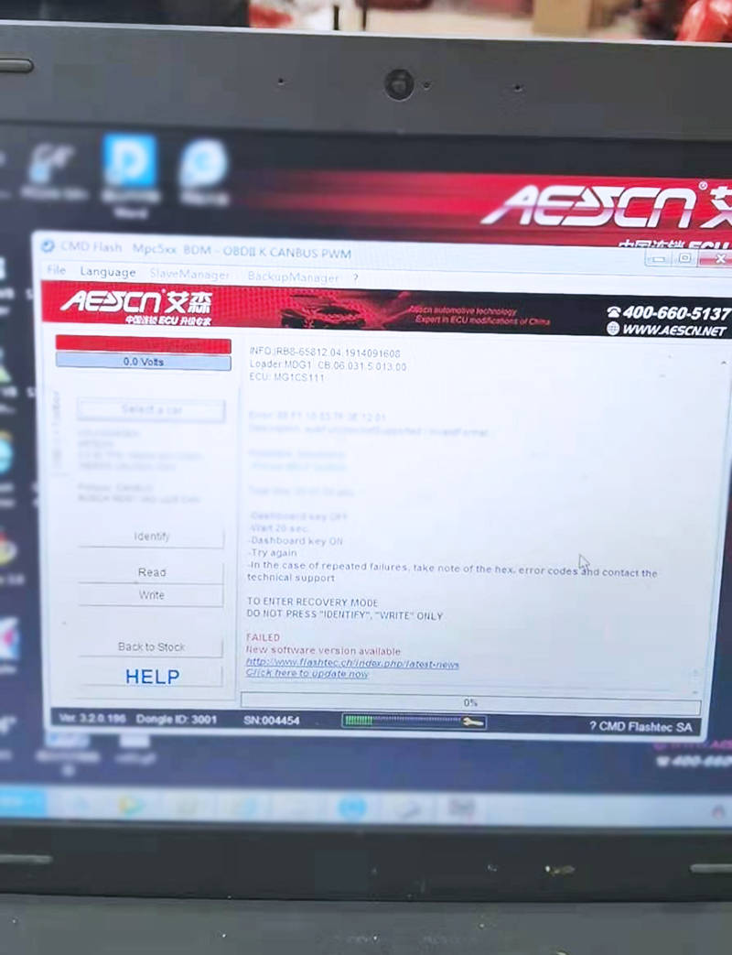Click the large blue HELP button
This screenshot has width=732, height=955.
click(x=152, y=677)
